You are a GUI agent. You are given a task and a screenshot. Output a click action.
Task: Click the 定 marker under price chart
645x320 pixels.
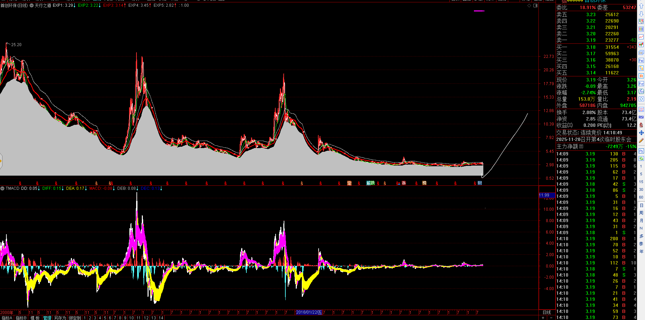(349, 183)
